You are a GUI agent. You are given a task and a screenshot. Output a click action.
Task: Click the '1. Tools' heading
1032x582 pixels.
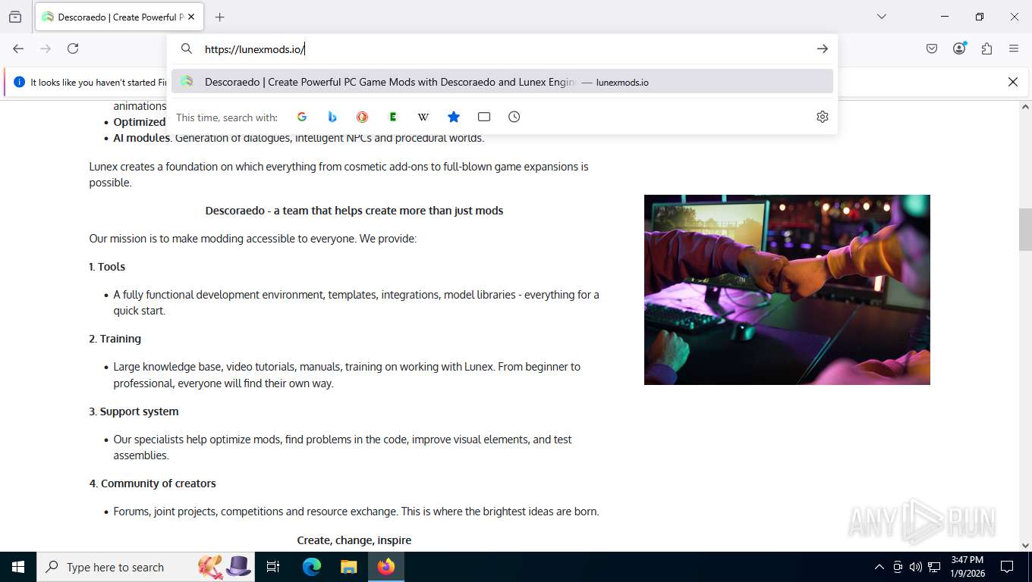click(107, 267)
